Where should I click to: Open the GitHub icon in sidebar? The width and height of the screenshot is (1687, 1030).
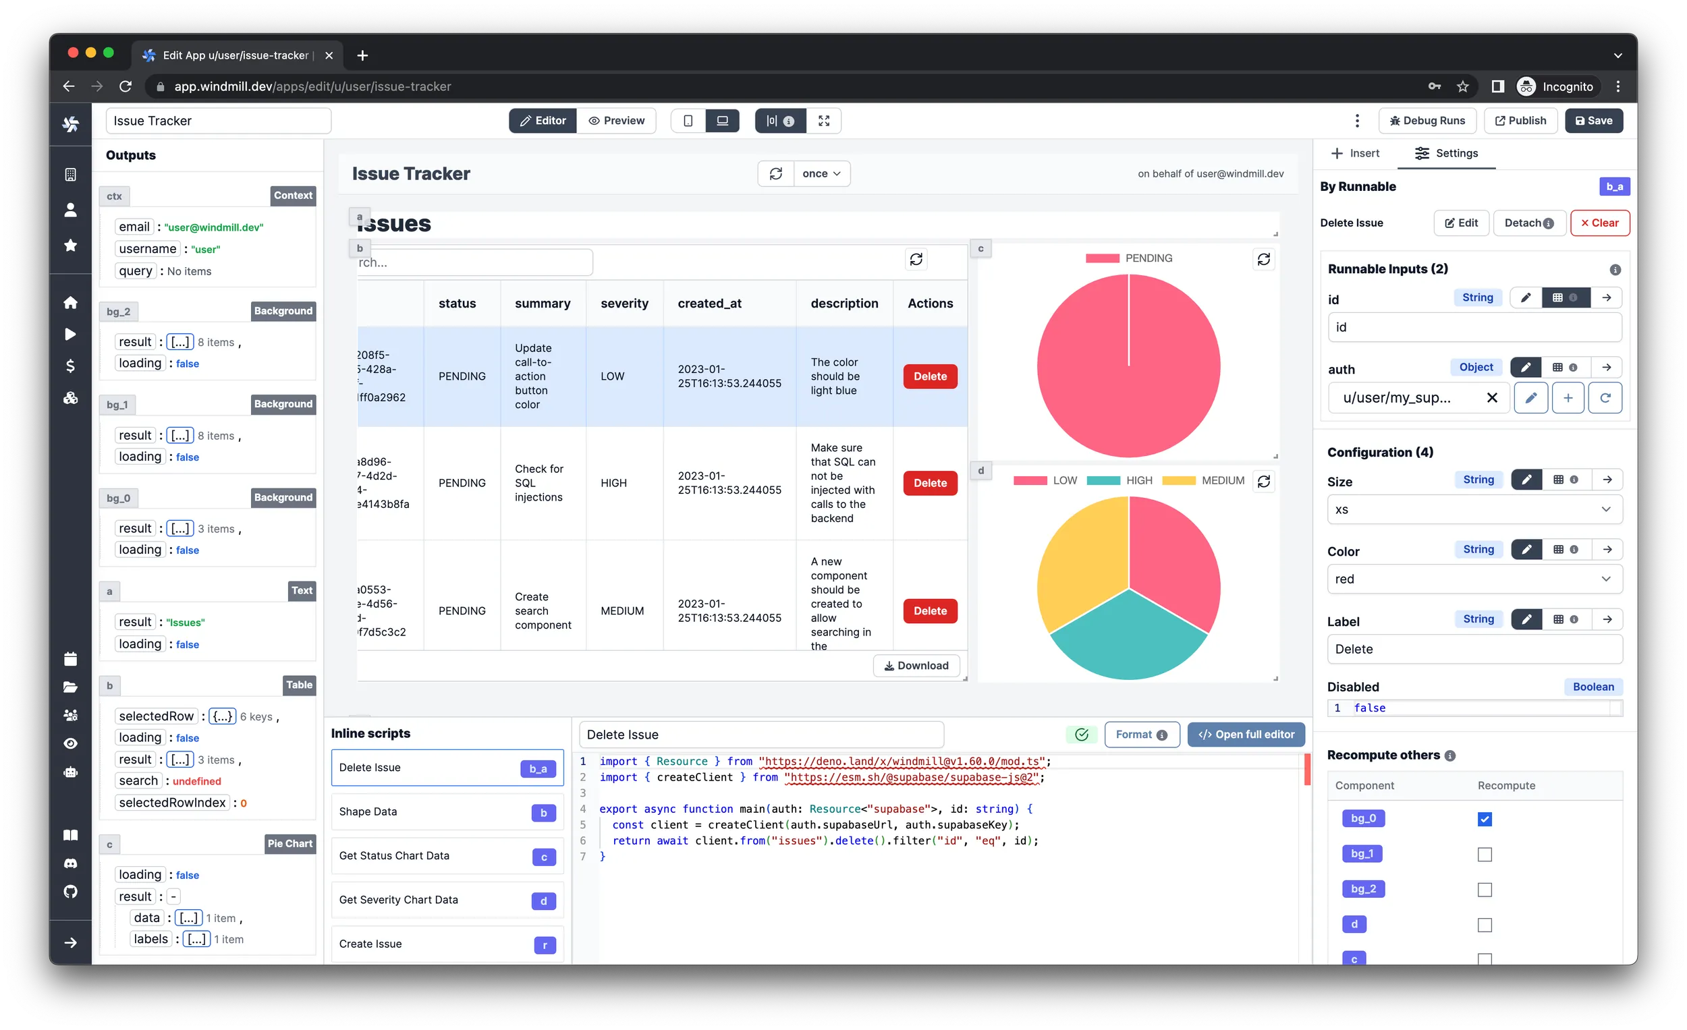coord(71,891)
